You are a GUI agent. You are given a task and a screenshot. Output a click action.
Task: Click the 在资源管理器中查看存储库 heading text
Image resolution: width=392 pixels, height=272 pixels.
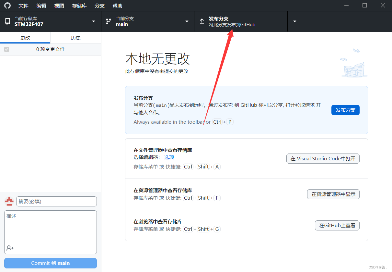(x=163, y=191)
